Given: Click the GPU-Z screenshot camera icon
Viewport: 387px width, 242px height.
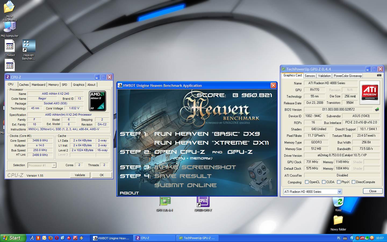Looking at the screenshot, I should (x=379, y=76).
